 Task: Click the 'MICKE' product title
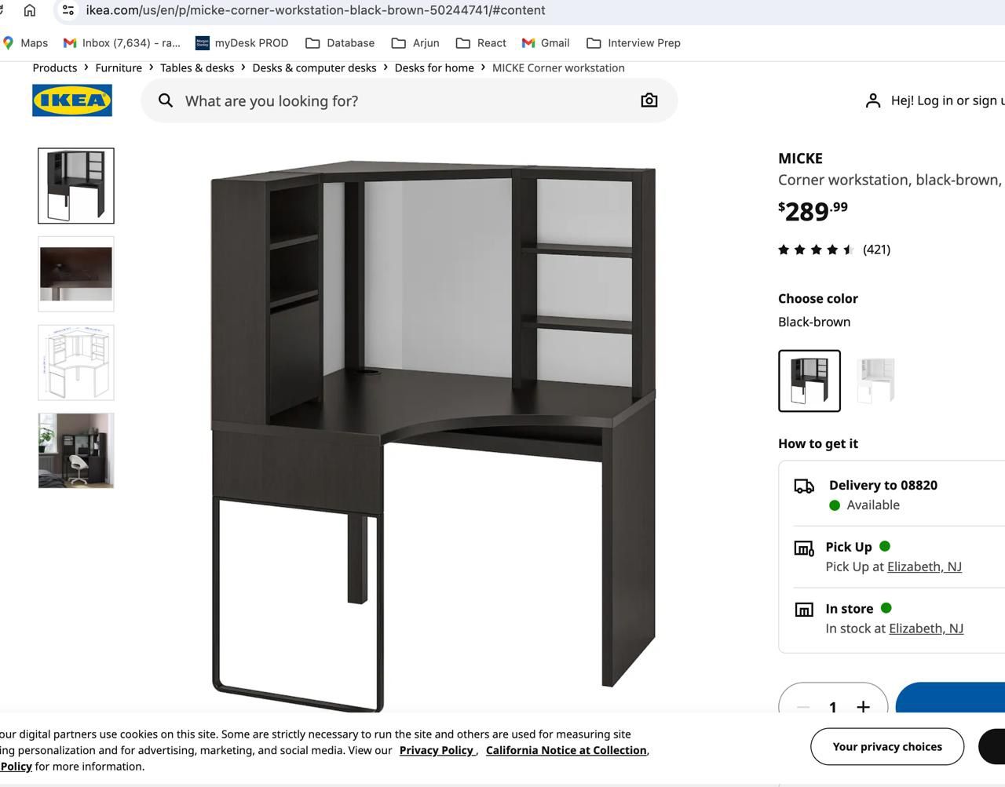coord(800,158)
